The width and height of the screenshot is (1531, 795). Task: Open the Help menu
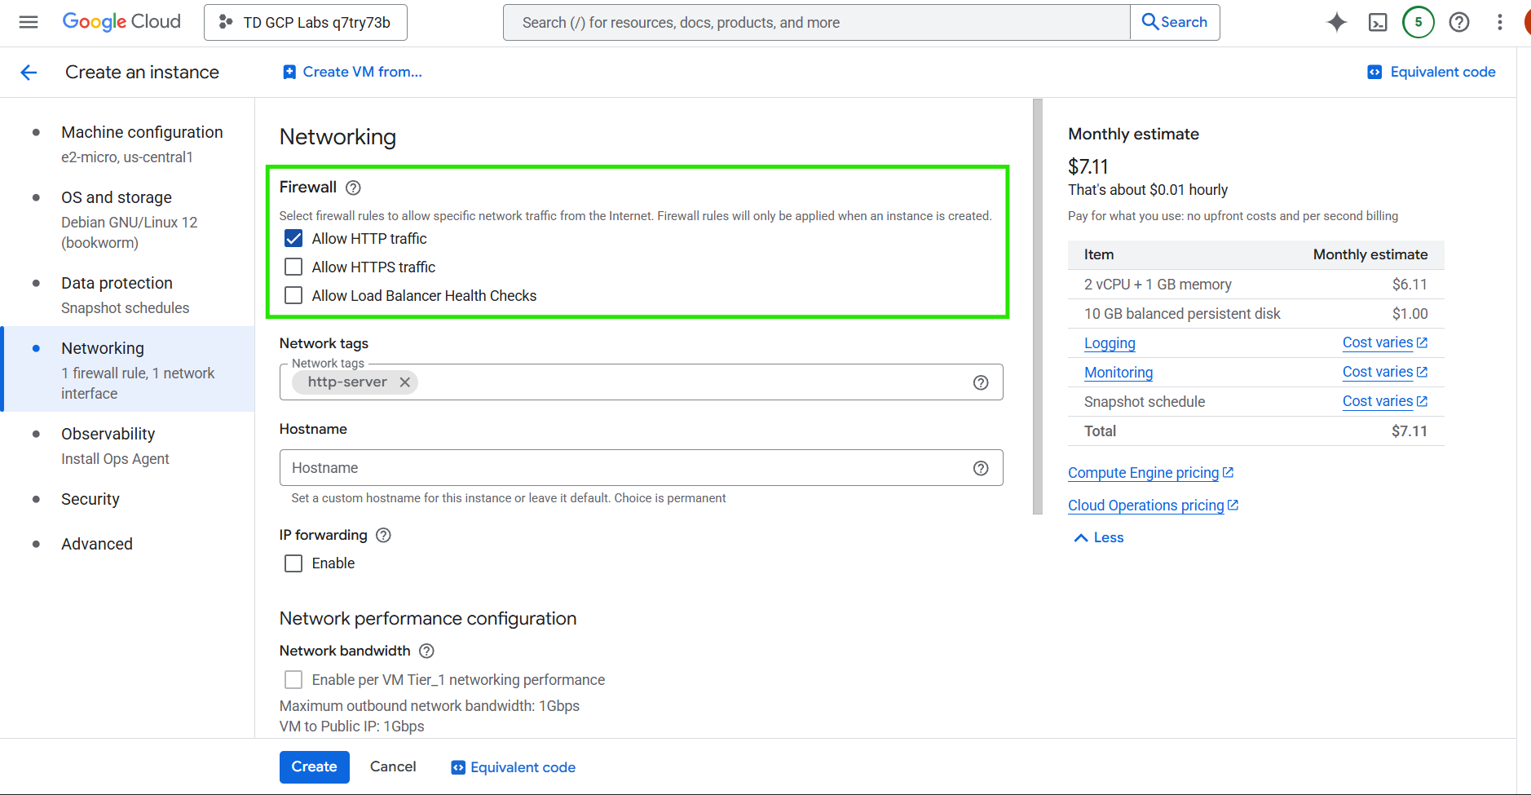coord(1458,22)
